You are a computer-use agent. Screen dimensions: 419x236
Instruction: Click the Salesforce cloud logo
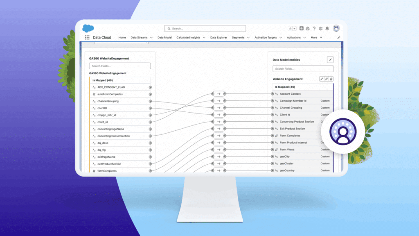click(88, 28)
